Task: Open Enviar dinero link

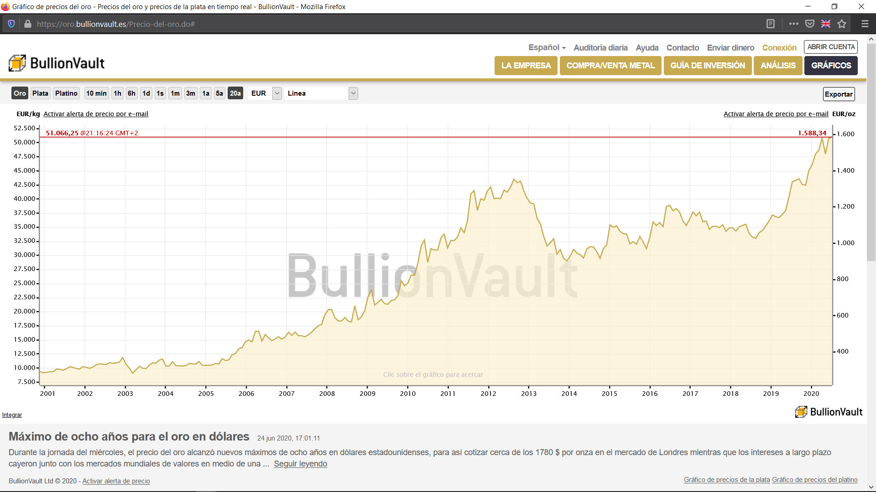Action: tap(730, 48)
